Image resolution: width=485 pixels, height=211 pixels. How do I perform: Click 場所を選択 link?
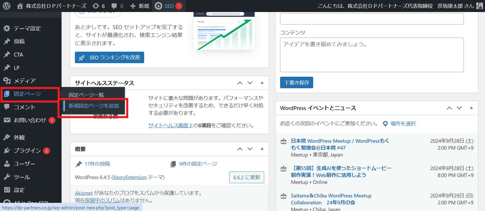[403, 124]
